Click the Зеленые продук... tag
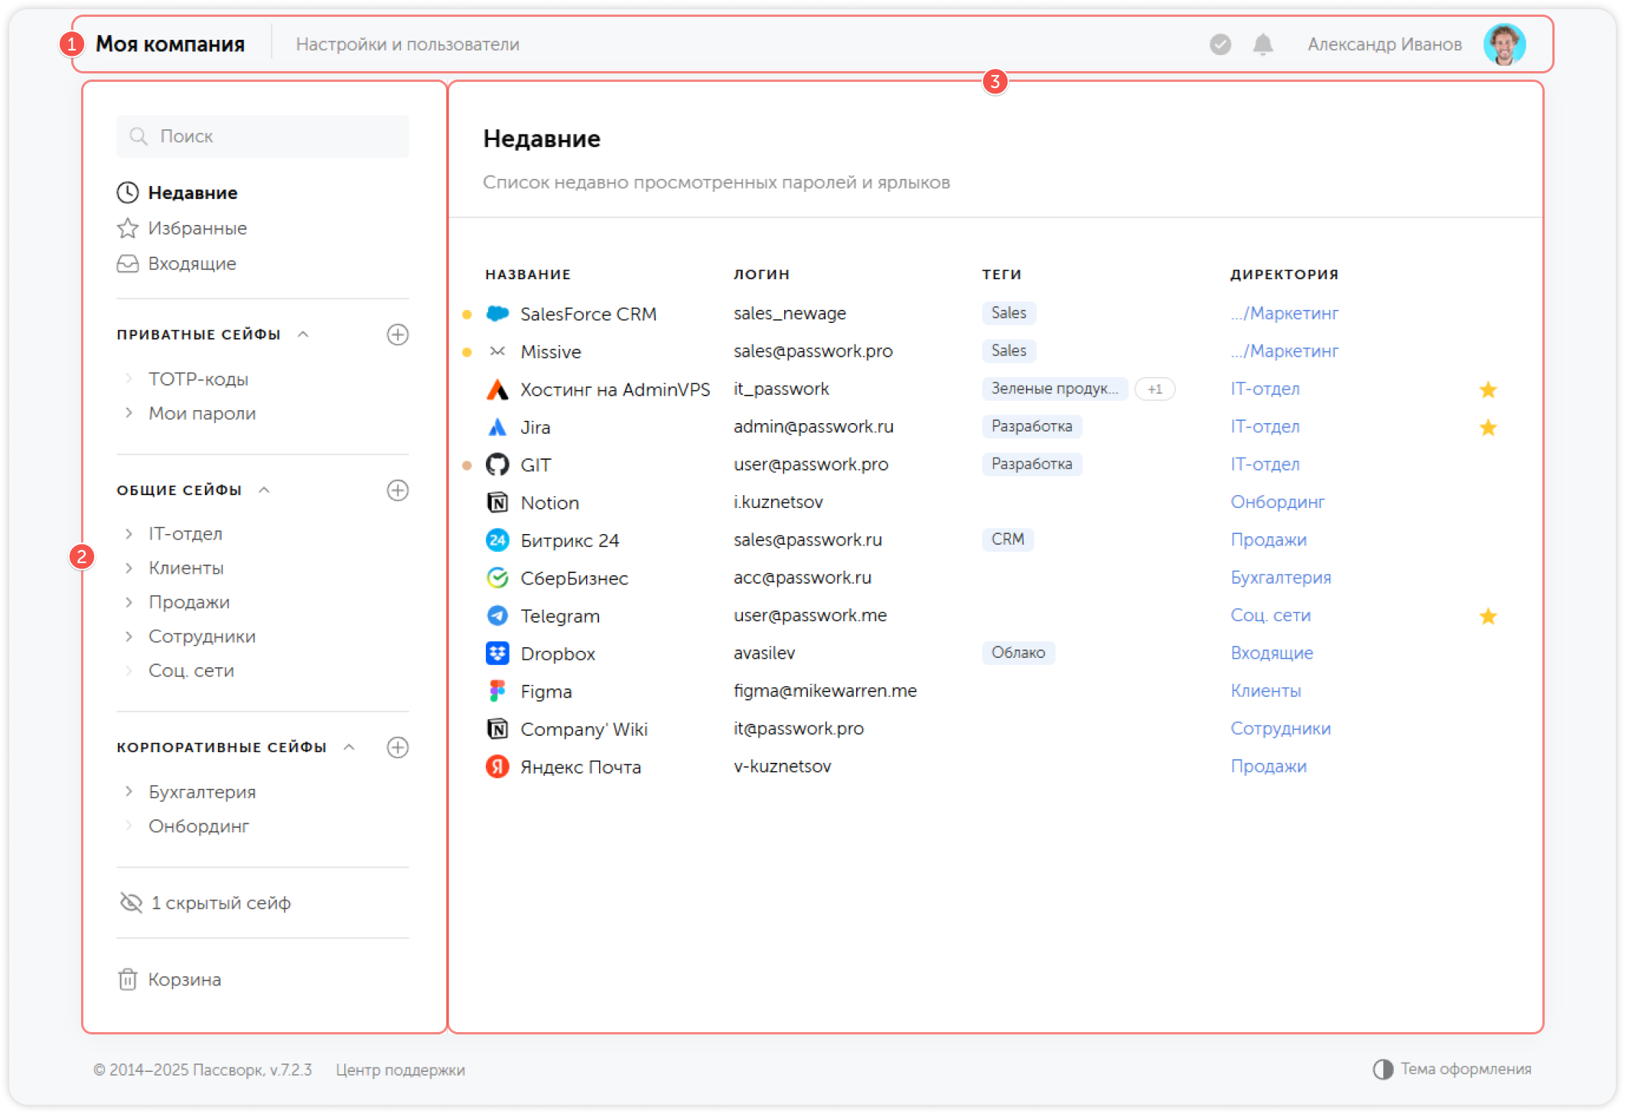The image size is (1625, 1114). tap(1055, 389)
